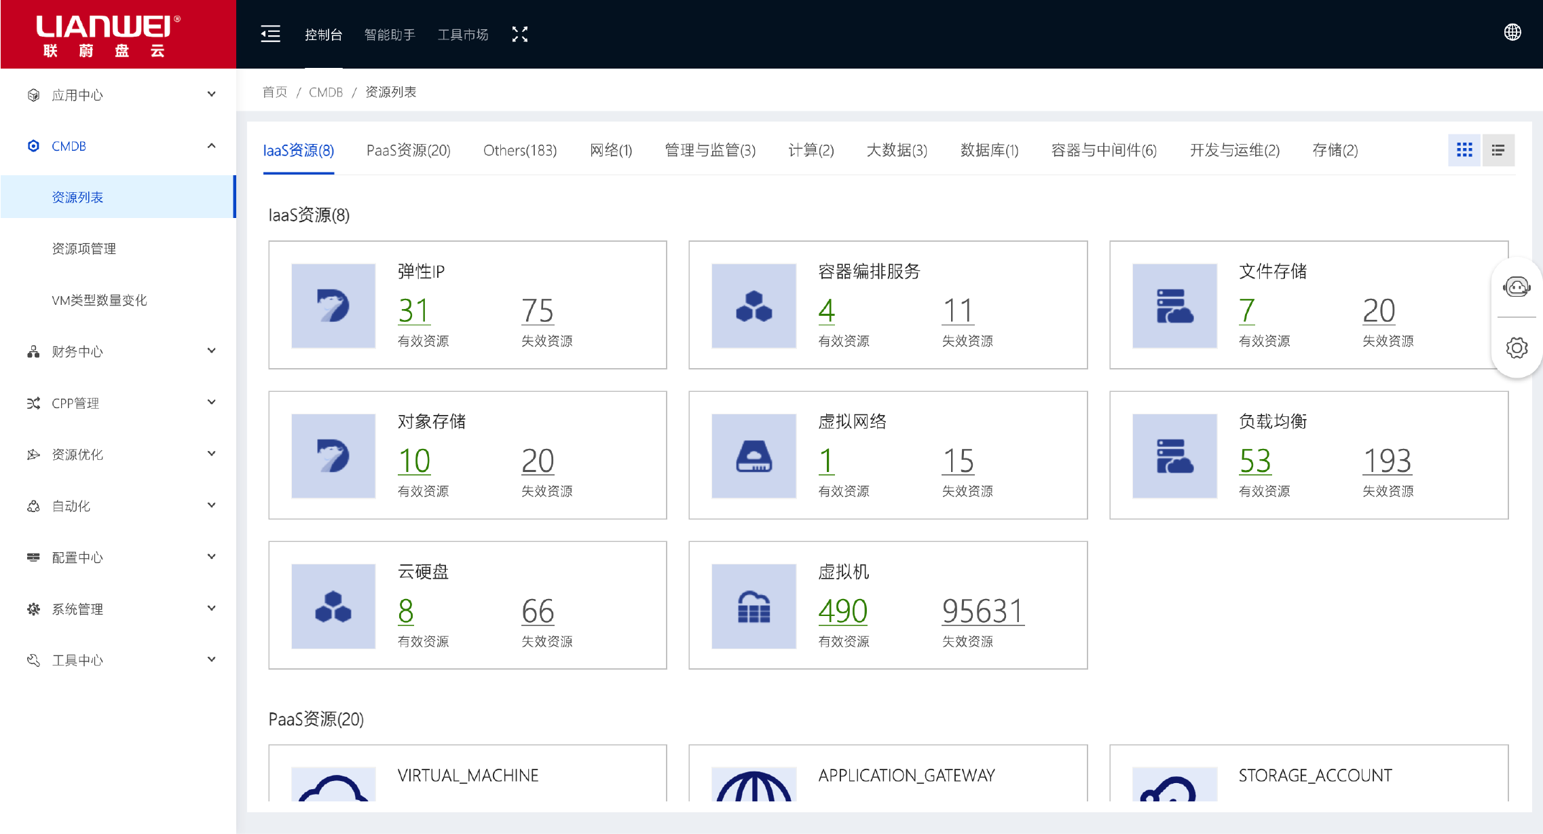Click the APPLICATION_GATEWAY globe icon
Image resolution: width=1543 pixels, height=834 pixels.
tap(754, 784)
